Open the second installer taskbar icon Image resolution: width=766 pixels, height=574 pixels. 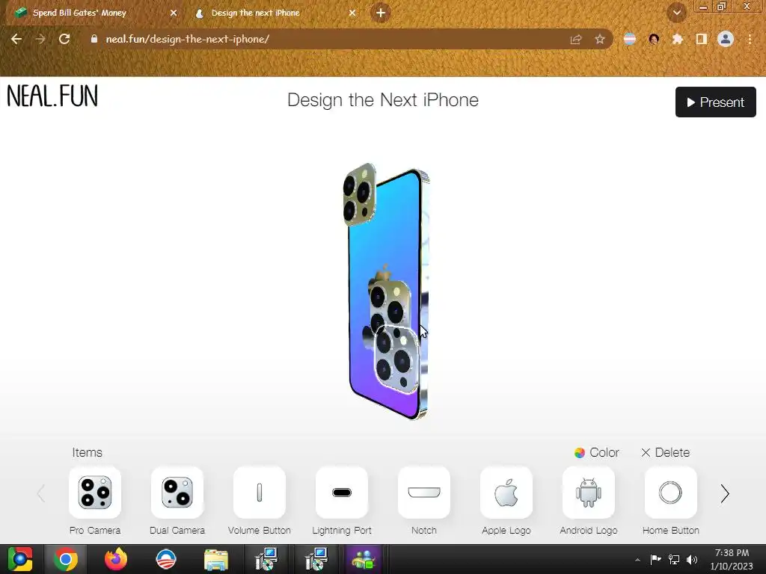[316, 559]
